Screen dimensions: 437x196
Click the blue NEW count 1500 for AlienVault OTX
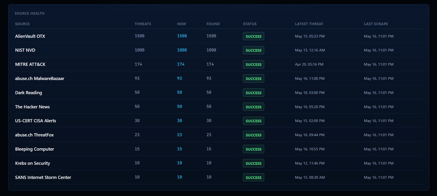(182, 36)
